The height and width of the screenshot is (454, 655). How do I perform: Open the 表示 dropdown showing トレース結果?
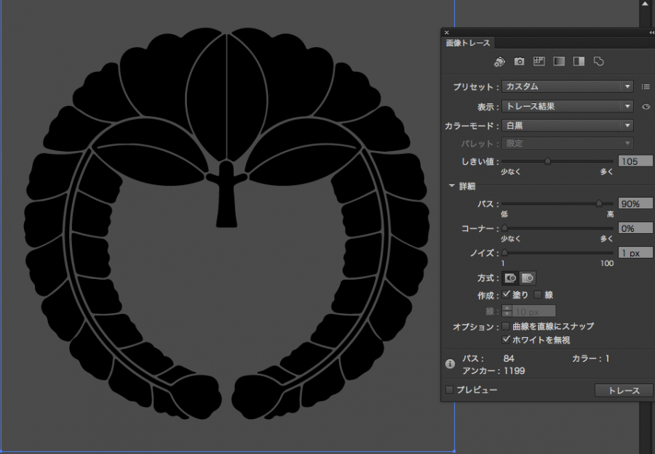(x=568, y=106)
